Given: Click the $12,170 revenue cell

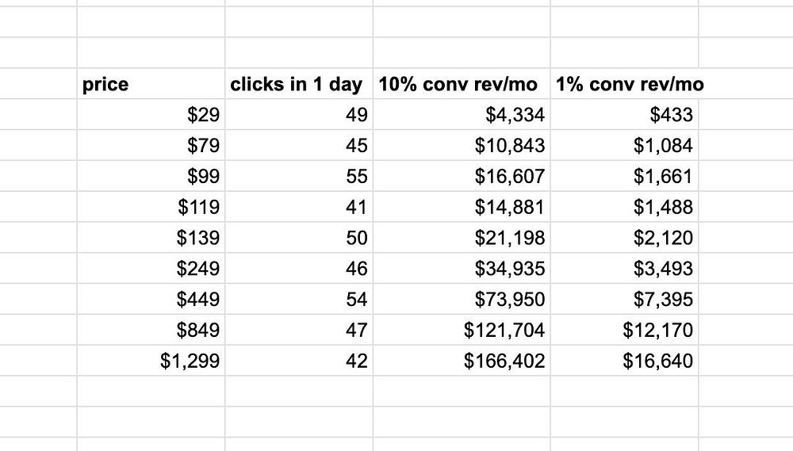Looking at the screenshot, I should (625, 330).
